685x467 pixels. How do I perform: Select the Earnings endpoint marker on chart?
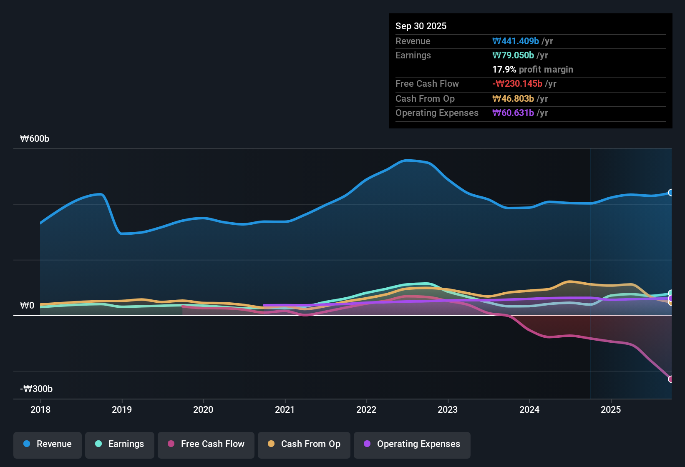click(670, 293)
